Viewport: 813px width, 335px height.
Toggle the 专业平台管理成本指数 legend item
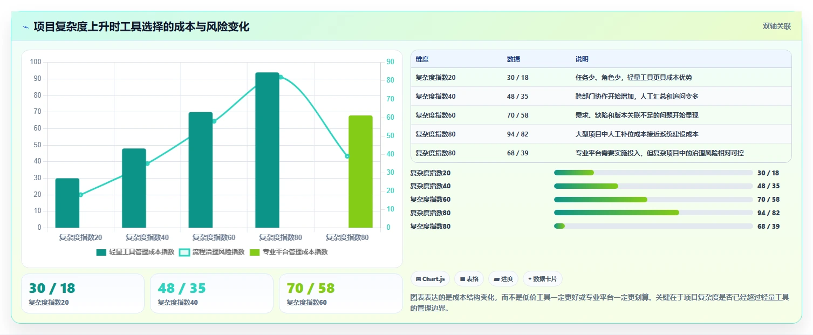(x=289, y=252)
